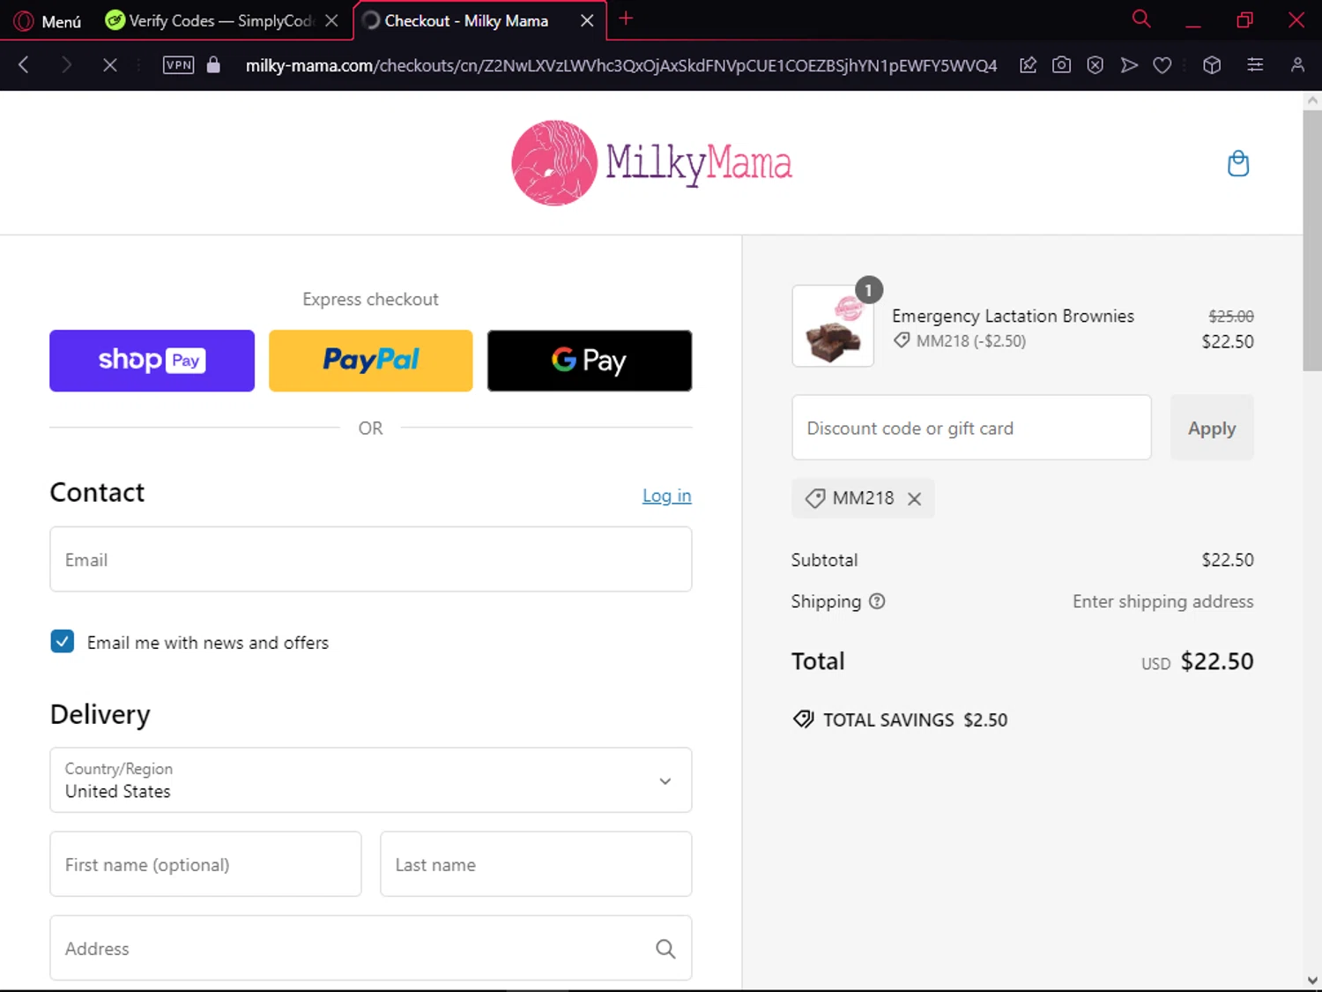Click the scrollbar down arrow
The width and height of the screenshot is (1322, 992).
[1312, 980]
